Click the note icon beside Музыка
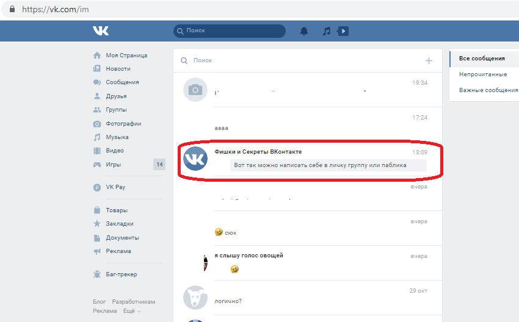The image size is (519, 322). pos(97,137)
